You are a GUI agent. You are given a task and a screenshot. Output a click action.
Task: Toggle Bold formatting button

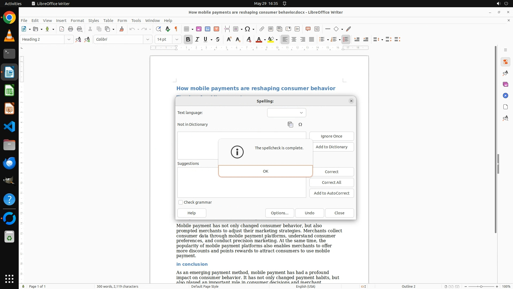188,39
